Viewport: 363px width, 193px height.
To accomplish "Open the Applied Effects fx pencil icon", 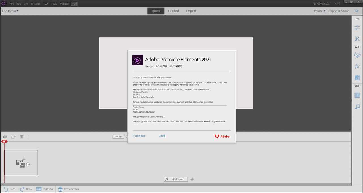I will [357, 56].
